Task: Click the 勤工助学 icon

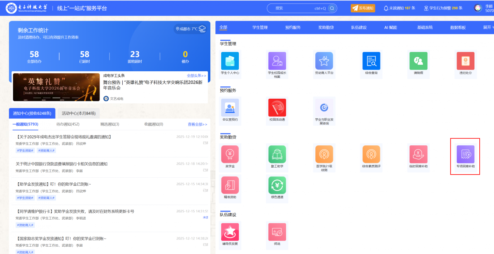Action: (277, 155)
